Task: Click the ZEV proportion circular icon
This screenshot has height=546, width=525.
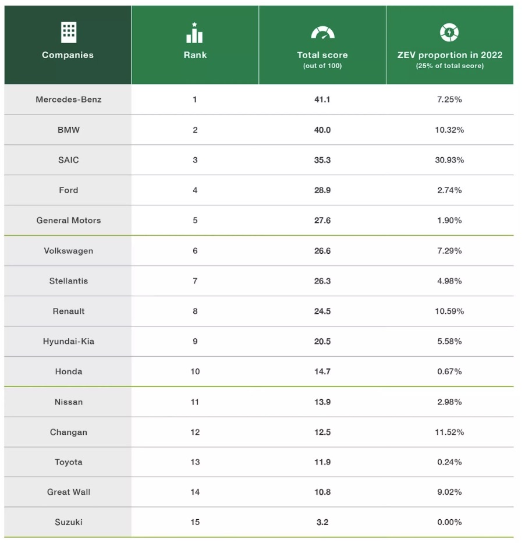Action: (449, 32)
